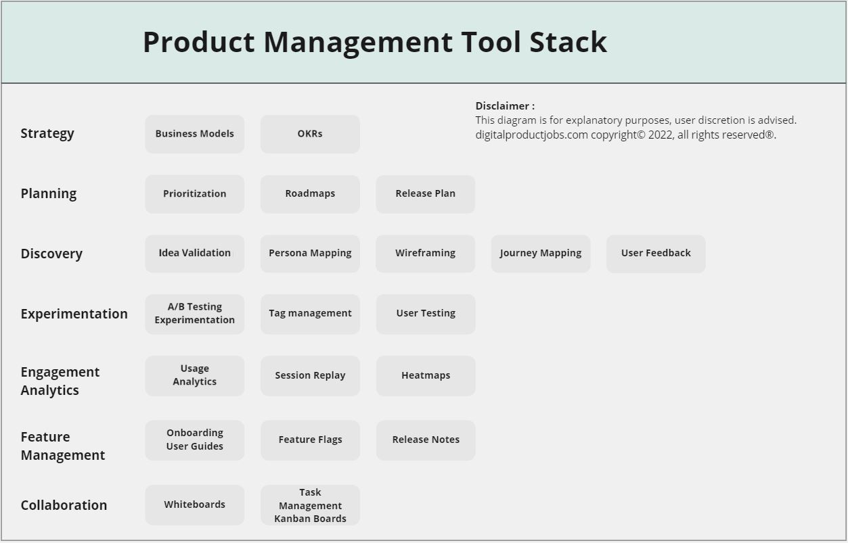Select the Release Plan box
The image size is (848, 543).
[426, 194]
